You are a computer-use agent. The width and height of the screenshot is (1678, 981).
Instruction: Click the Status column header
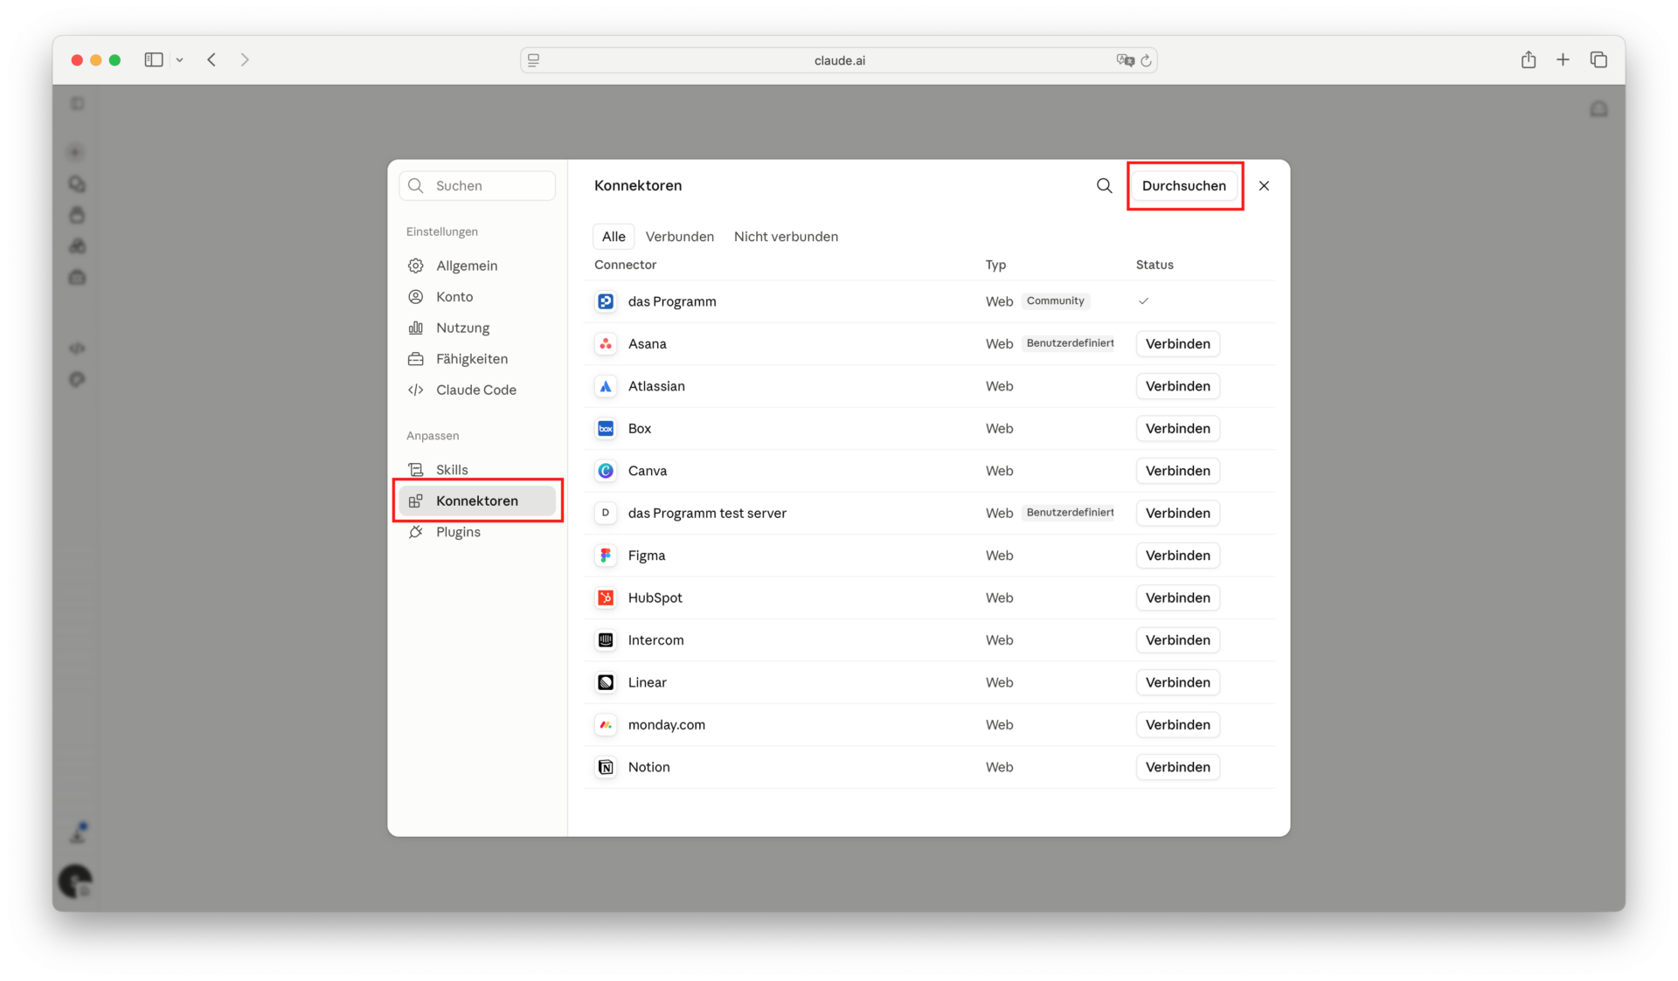(x=1154, y=265)
